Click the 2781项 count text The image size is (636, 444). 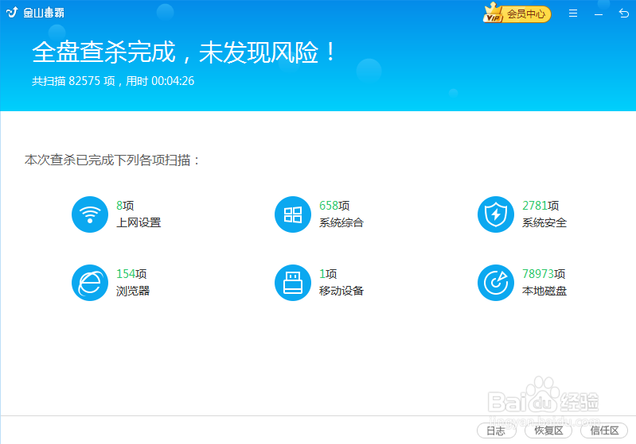click(540, 206)
